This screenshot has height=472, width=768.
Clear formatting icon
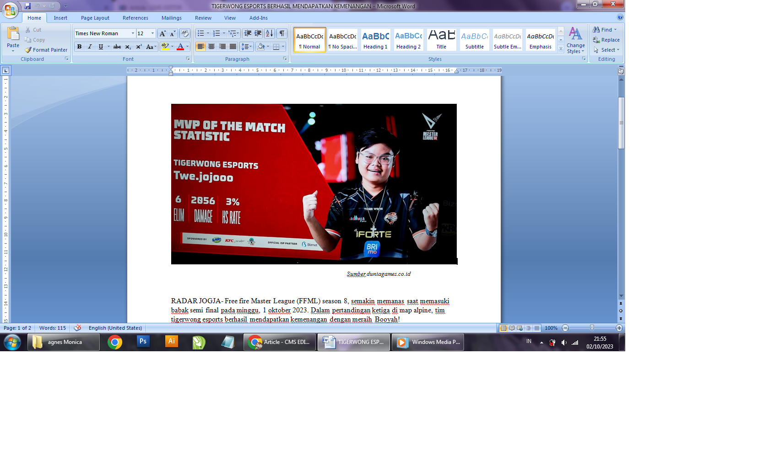coord(185,33)
